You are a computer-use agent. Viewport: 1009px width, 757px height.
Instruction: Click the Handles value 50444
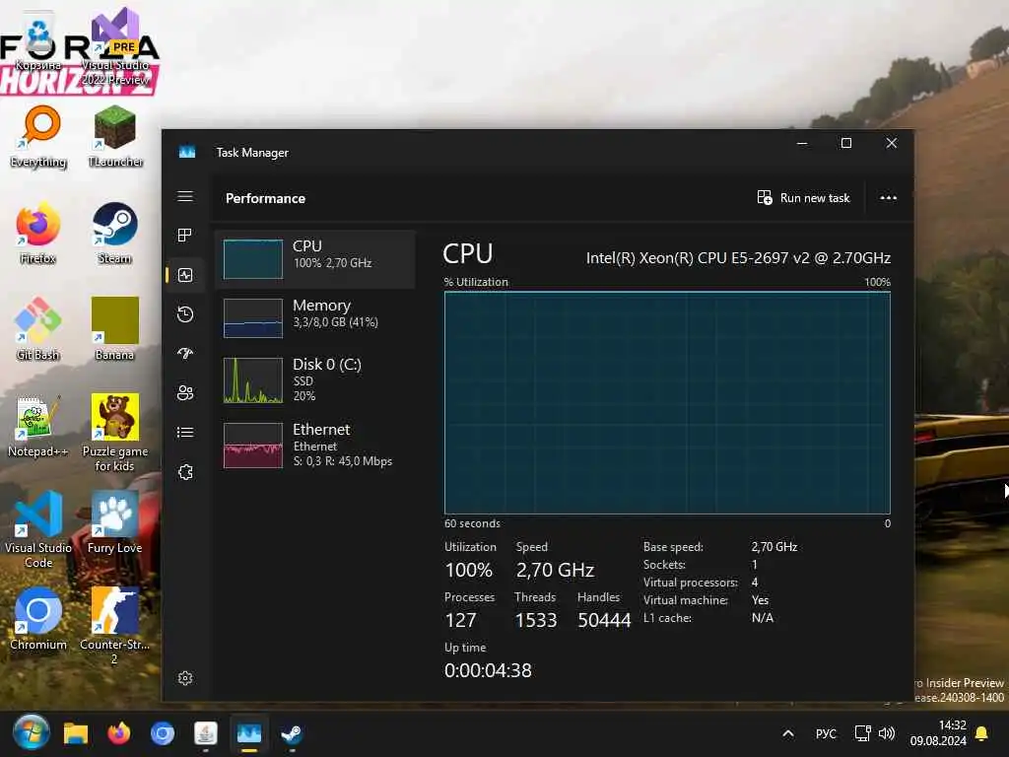pyautogui.click(x=604, y=620)
